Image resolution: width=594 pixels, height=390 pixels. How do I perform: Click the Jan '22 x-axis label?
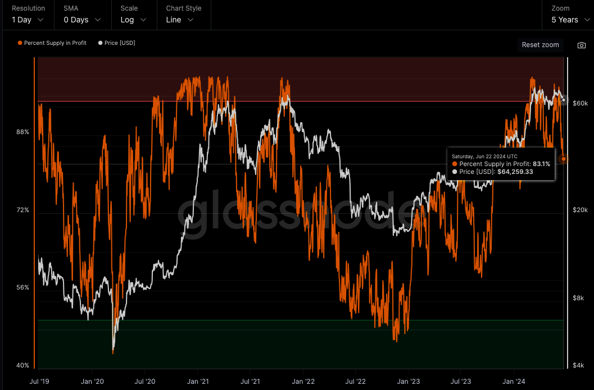303,381
